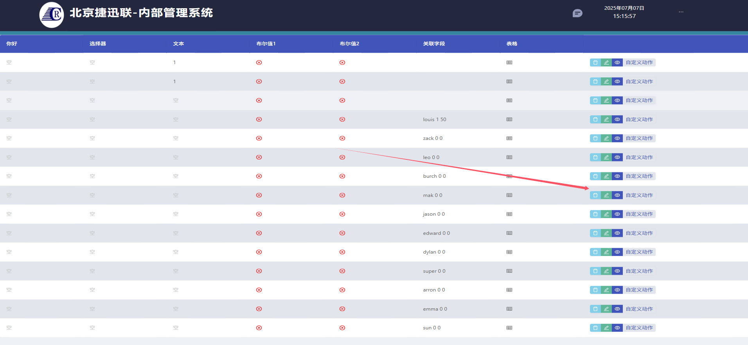Open the three-dots more menu in header
Viewport: 748px width, 345px height.
[681, 12]
